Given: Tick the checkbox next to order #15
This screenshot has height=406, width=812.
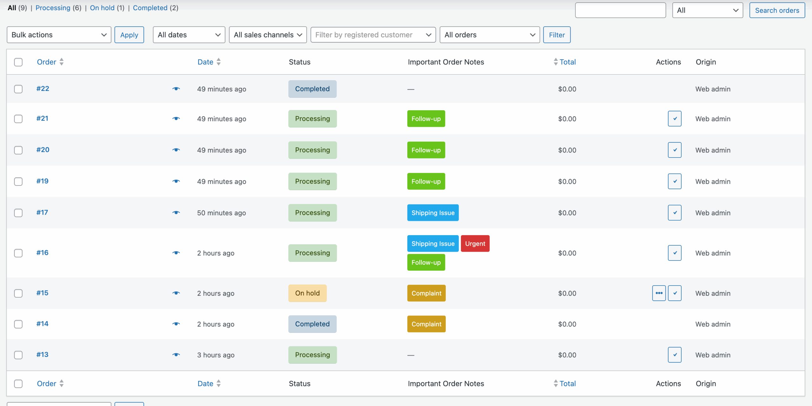Looking at the screenshot, I should pyautogui.click(x=18, y=293).
